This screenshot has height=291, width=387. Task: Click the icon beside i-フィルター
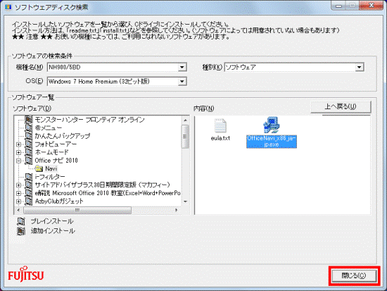coord(29,177)
